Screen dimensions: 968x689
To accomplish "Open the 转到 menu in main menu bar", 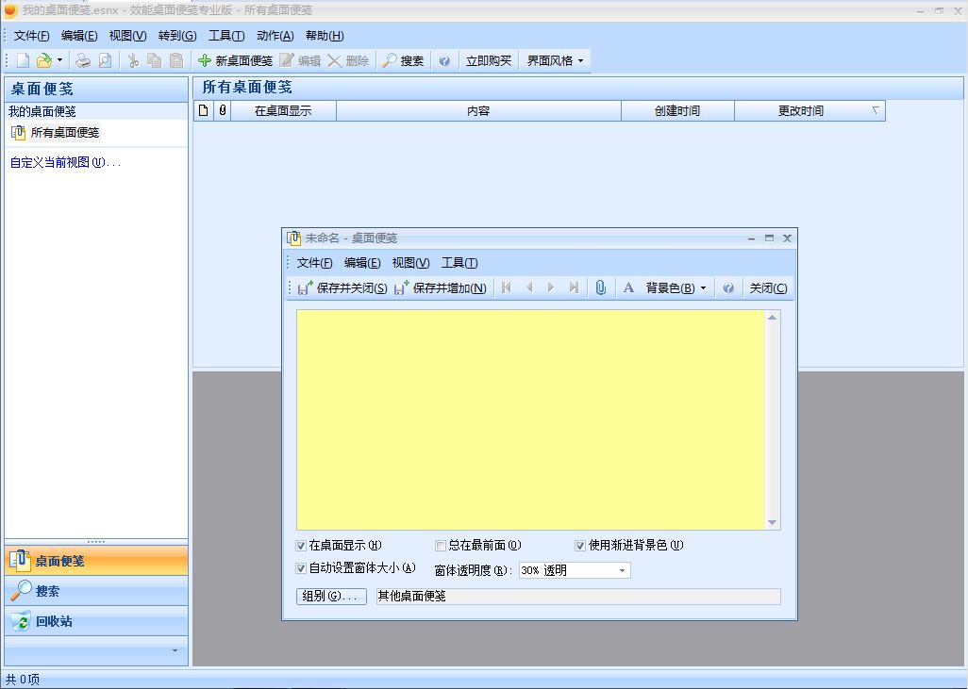I will click(x=177, y=36).
